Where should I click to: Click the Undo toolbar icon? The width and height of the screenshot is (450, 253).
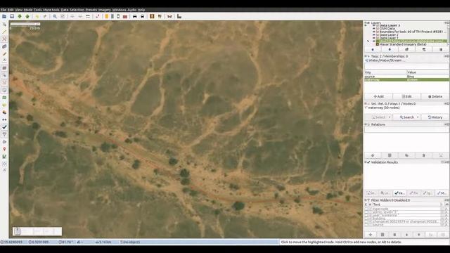point(37,16)
